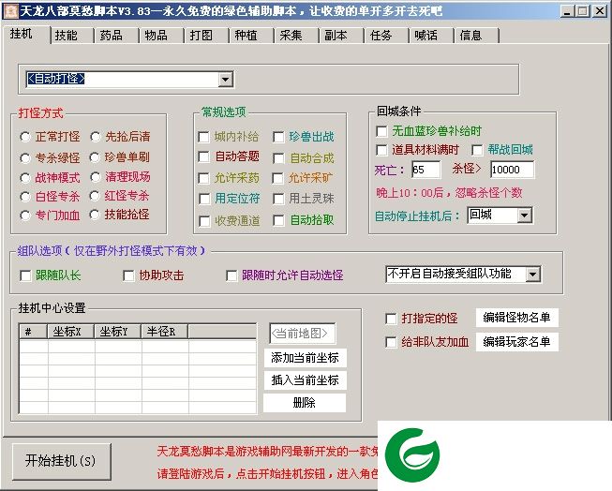The height and width of the screenshot is (491, 612).
Task: Check 道具材料满时 option
Action: coord(381,150)
